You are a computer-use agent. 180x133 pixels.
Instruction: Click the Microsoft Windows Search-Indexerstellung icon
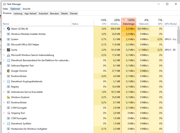tap(8, 55)
